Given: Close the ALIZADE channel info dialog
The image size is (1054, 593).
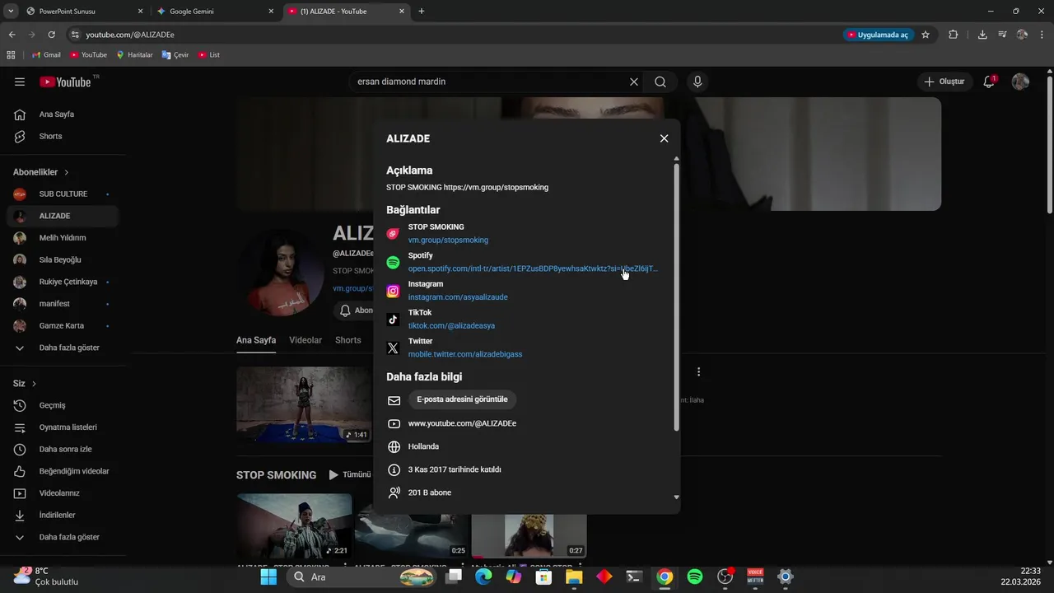Looking at the screenshot, I should (664, 138).
